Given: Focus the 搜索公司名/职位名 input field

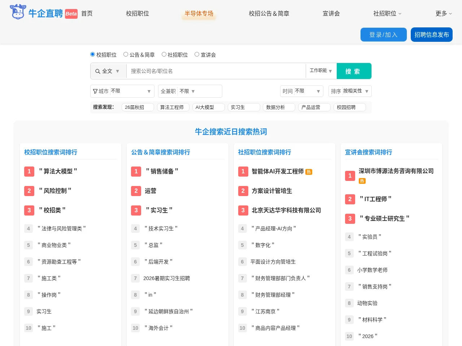Looking at the screenshot, I should tap(216, 71).
